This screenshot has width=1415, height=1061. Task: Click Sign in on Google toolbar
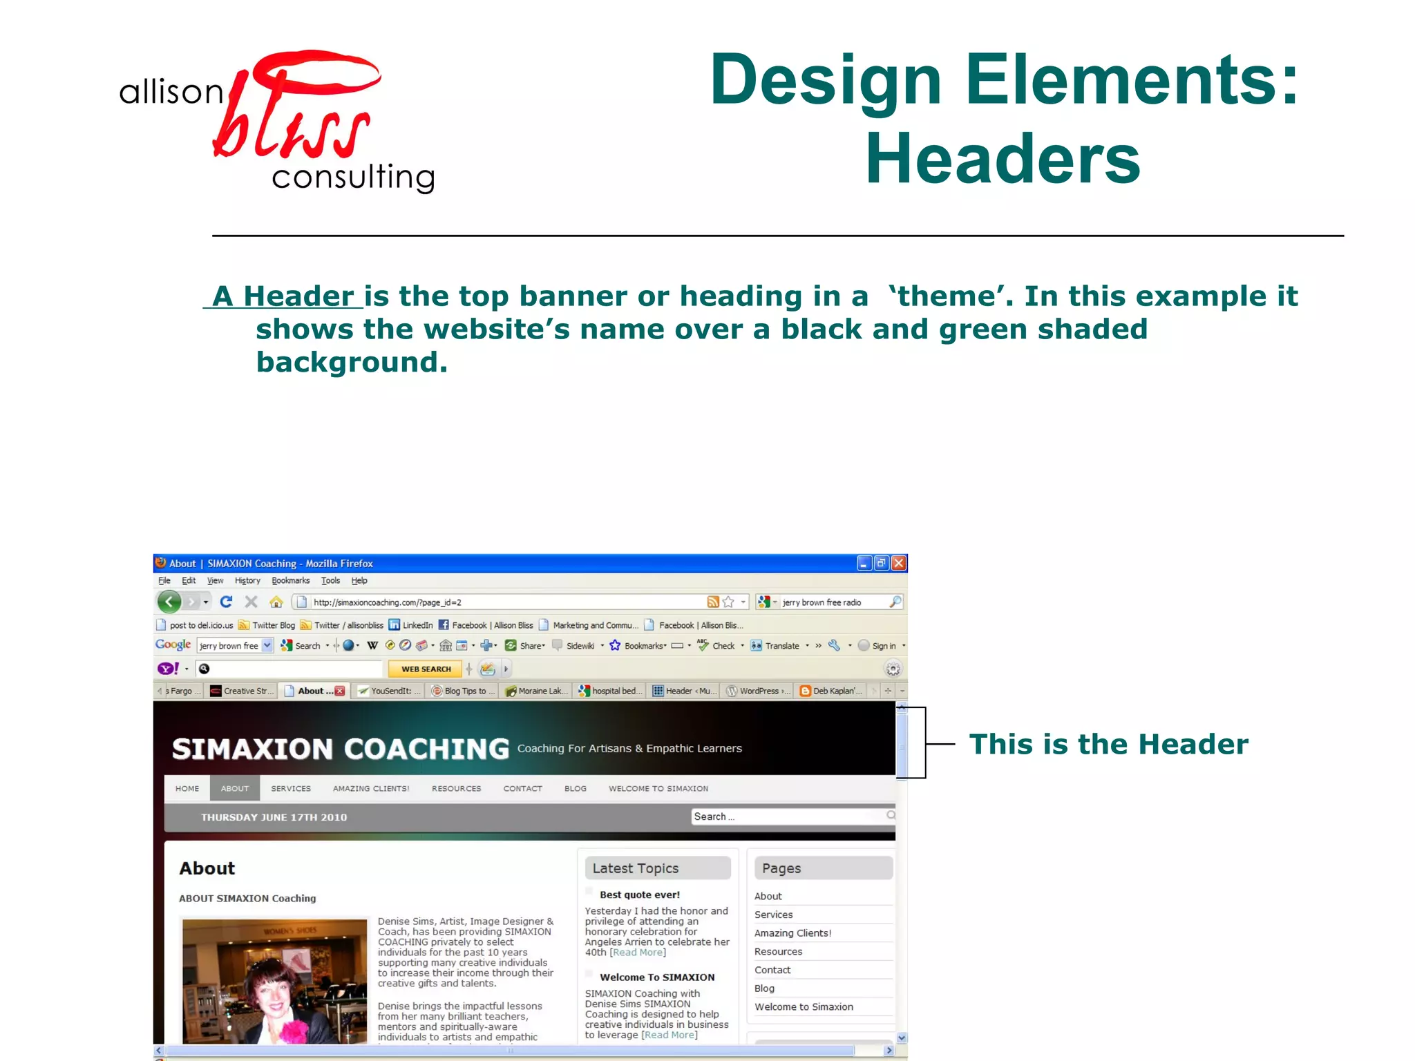click(x=877, y=646)
